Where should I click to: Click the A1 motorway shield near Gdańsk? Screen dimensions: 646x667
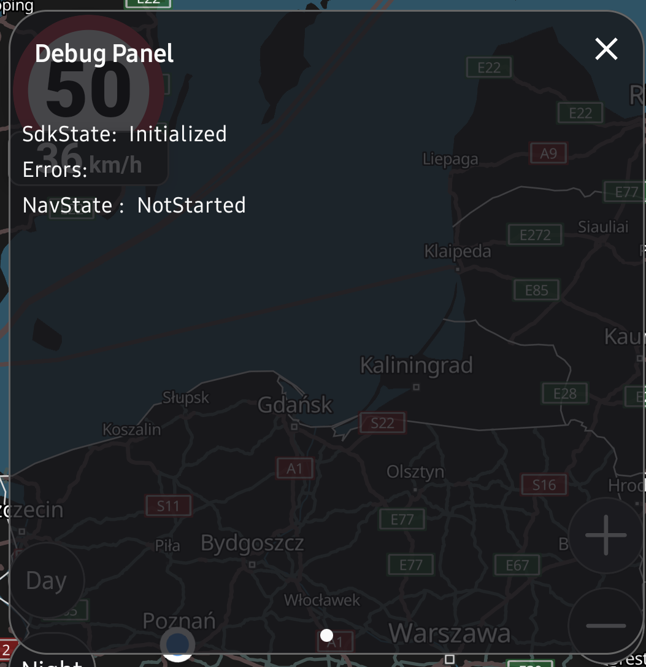click(x=294, y=468)
